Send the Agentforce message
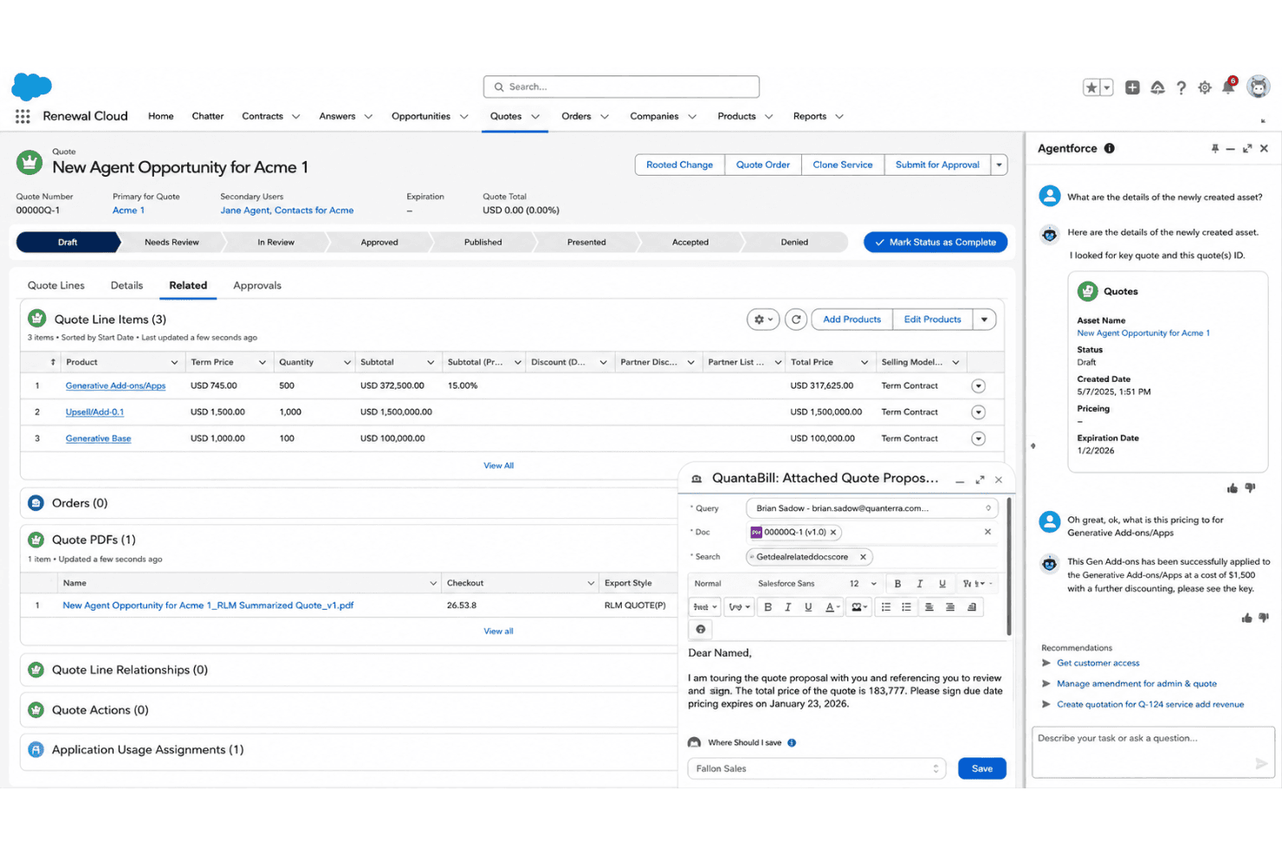 1261,763
